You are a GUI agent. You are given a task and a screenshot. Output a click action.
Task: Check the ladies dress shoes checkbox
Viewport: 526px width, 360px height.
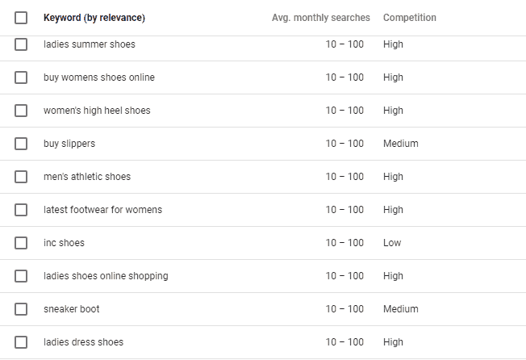(x=21, y=342)
